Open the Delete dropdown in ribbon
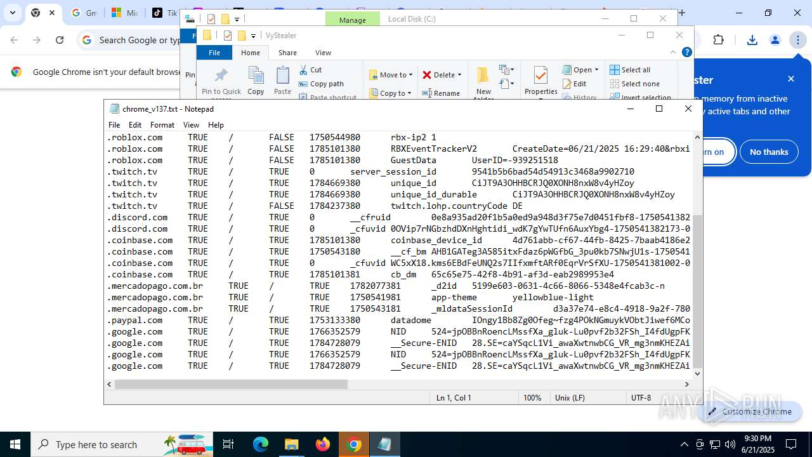Viewport: 812px width, 457px height. 442,75
